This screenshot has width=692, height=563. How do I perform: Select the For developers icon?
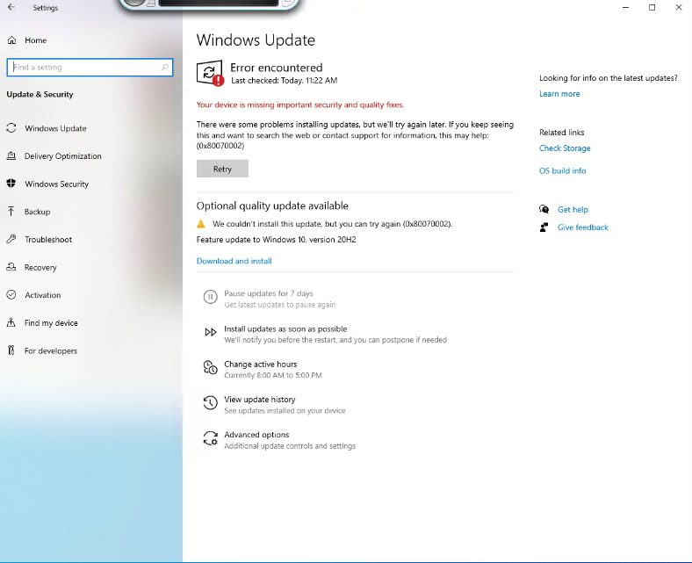click(x=11, y=350)
